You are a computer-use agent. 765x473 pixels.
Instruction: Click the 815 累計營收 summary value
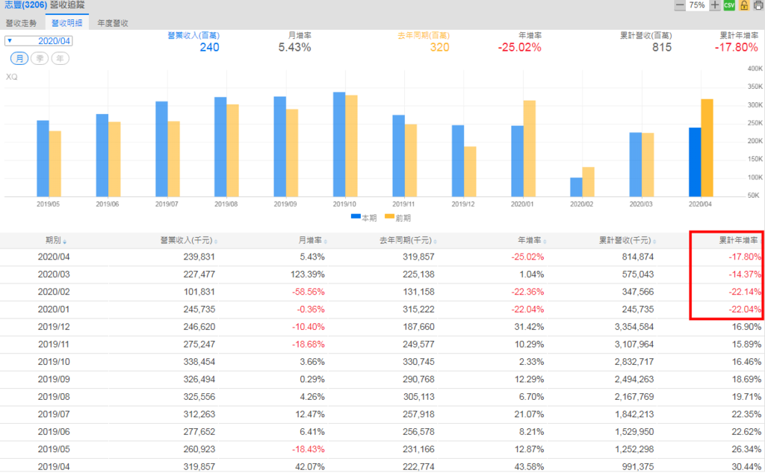click(662, 47)
